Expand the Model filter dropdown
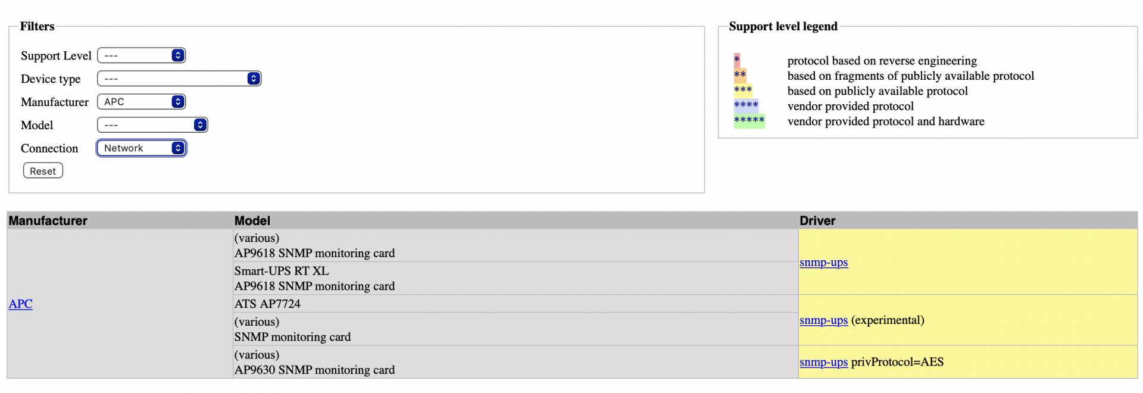Image resolution: width=1143 pixels, height=393 pixels. [x=152, y=125]
